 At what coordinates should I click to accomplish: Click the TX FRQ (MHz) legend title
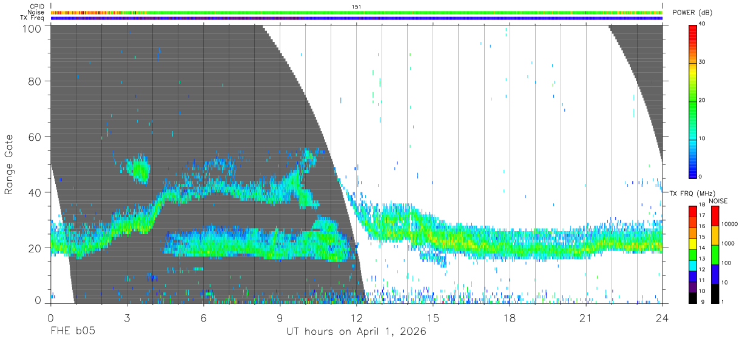pos(692,193)
